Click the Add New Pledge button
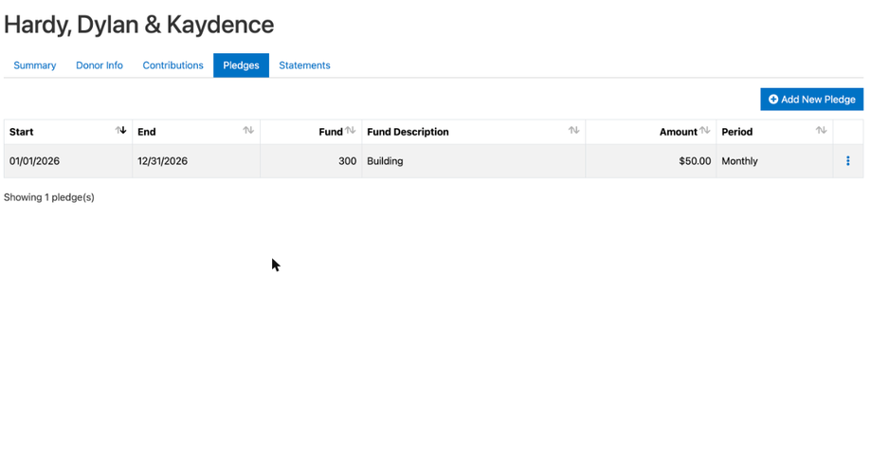Viewport: 871px width, 459px height. click(x=811, y=100)
